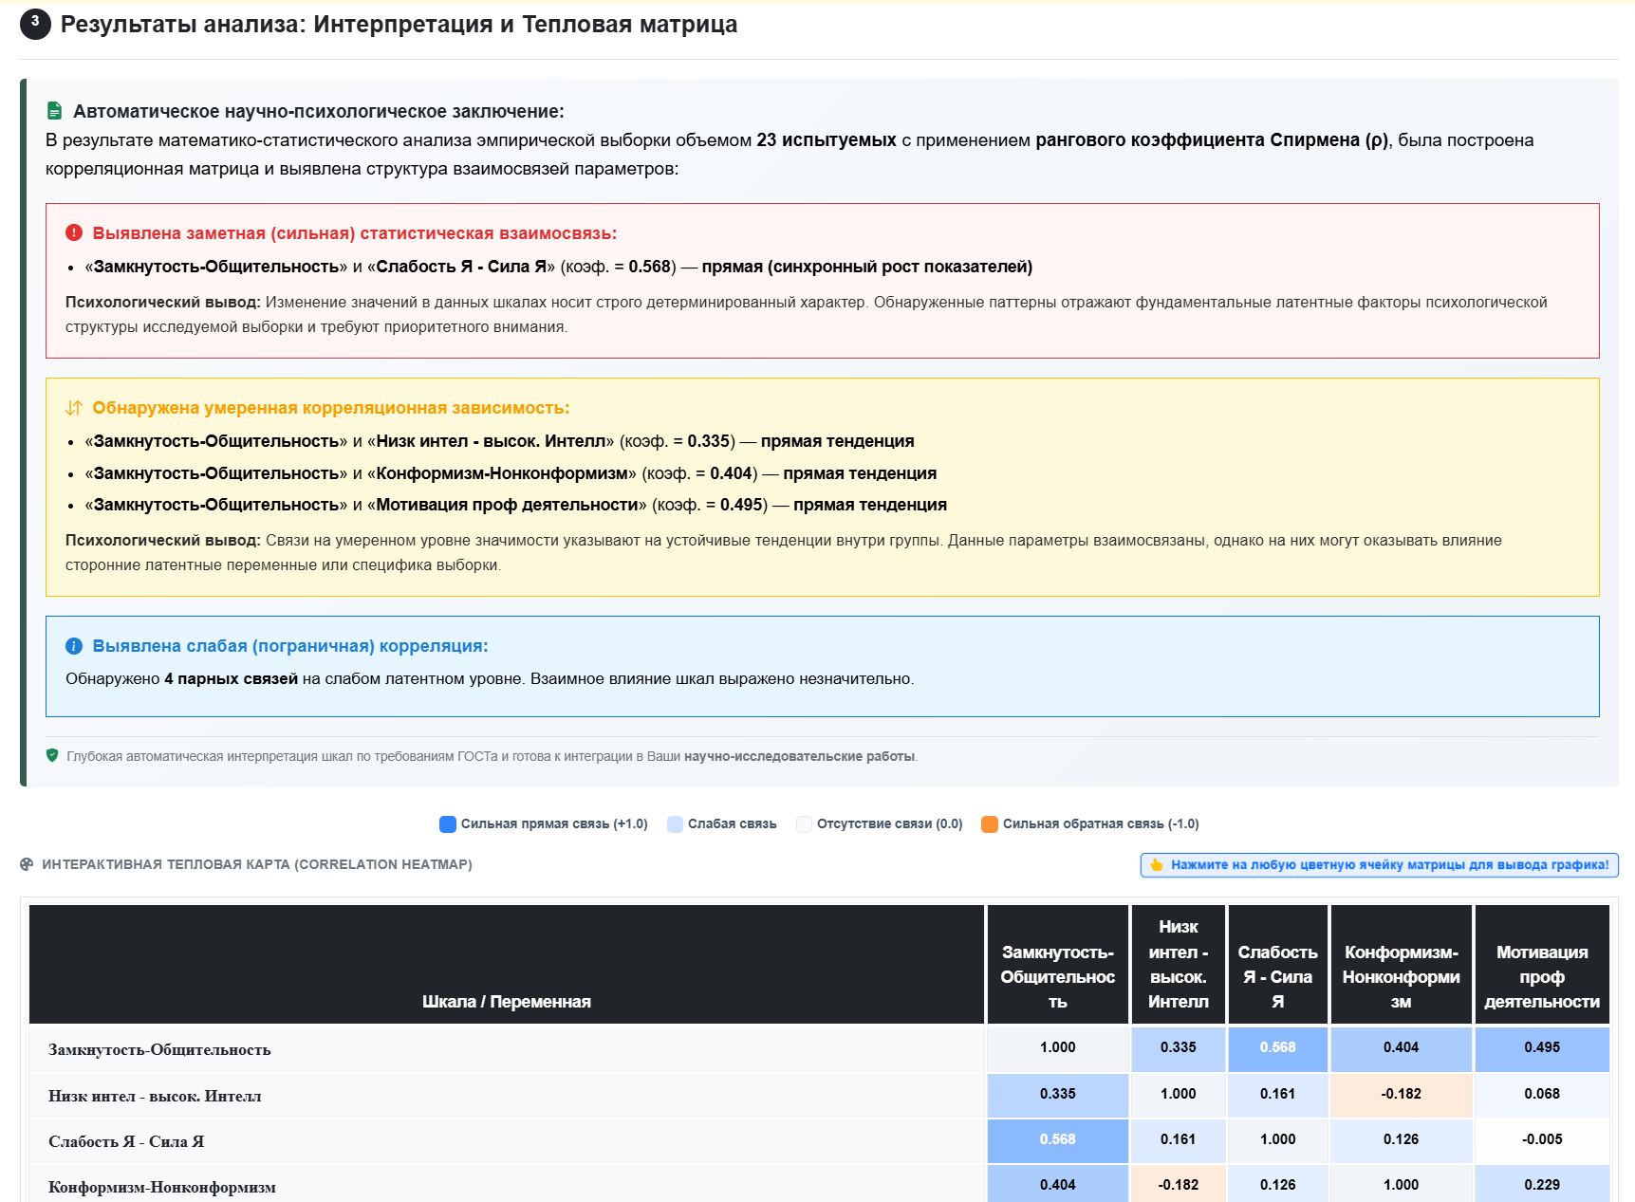Viewport: 1635px width, 1202px height.
Task: Click the orange up-down arrows icon
Action: pos(74,408)
